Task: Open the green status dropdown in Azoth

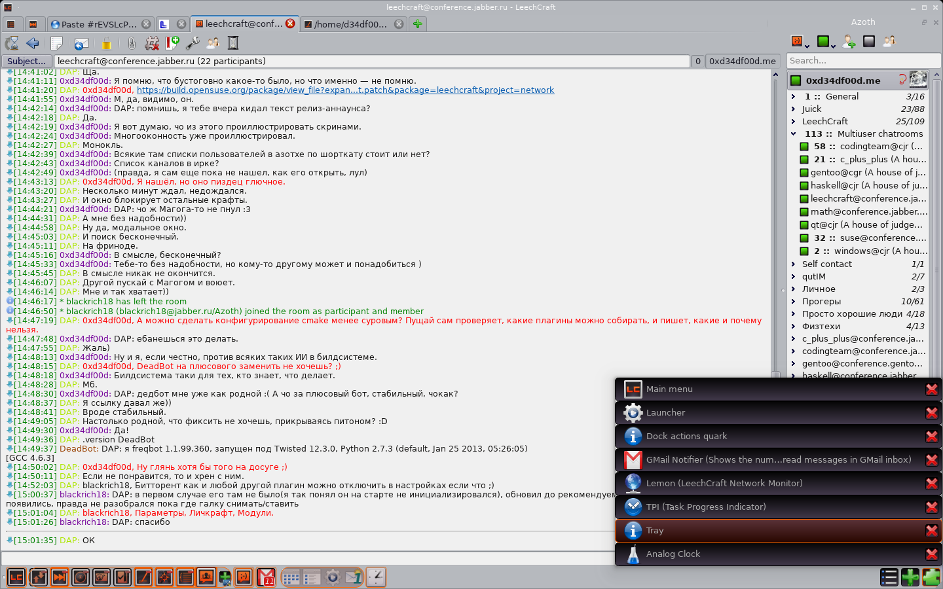Action: point(826,42)
